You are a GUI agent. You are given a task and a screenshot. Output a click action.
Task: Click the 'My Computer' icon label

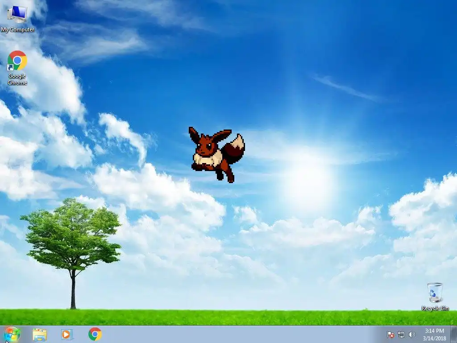click(17, 29)
